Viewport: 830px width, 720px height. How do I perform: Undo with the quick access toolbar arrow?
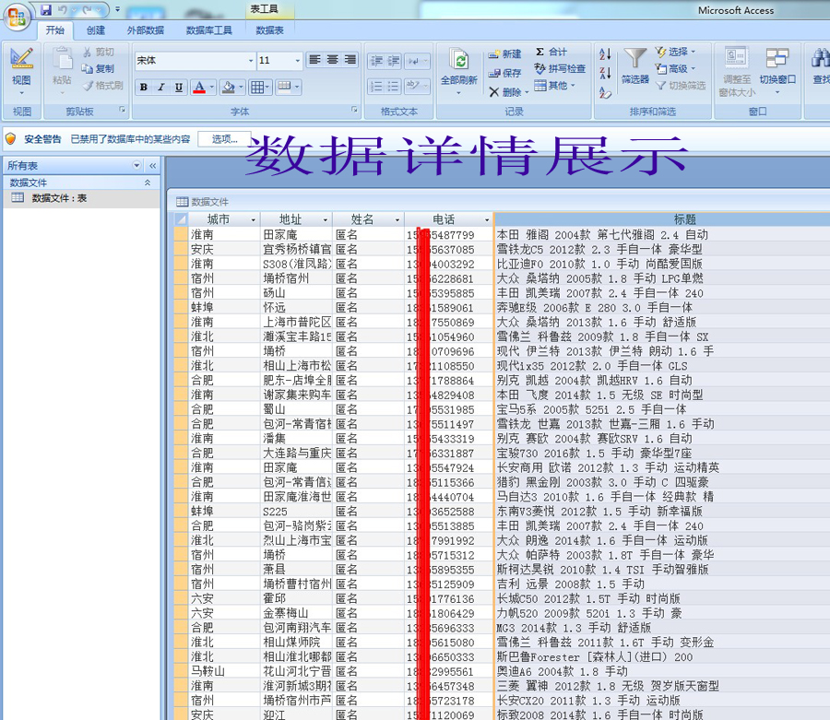(63, 9)
